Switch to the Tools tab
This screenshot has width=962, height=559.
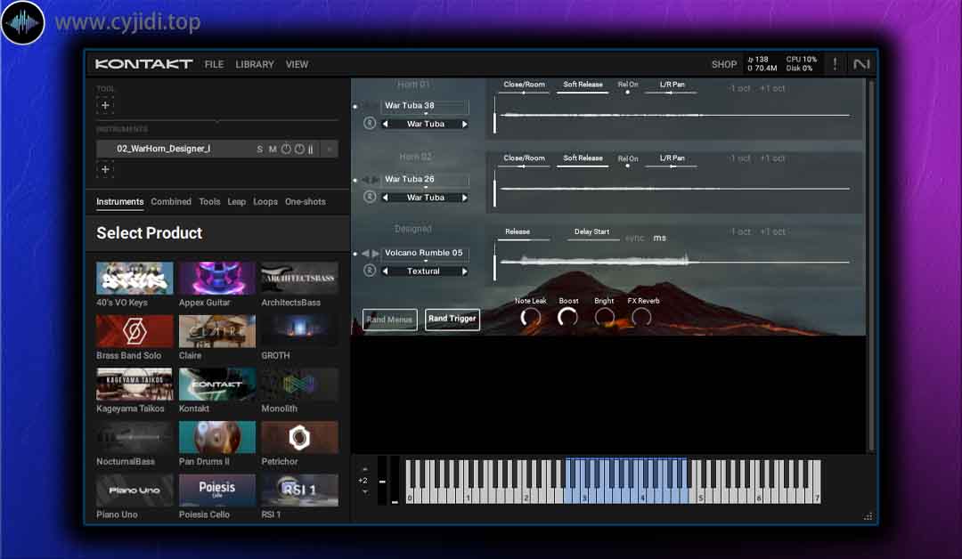pos(209,202)
